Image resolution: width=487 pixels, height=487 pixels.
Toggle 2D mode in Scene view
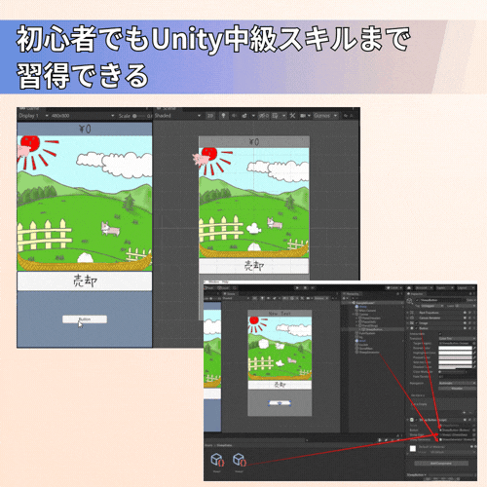click(210, 116)
